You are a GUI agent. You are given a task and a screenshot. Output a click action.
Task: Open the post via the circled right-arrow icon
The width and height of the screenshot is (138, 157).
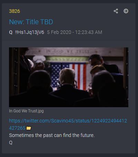[126, 11]
